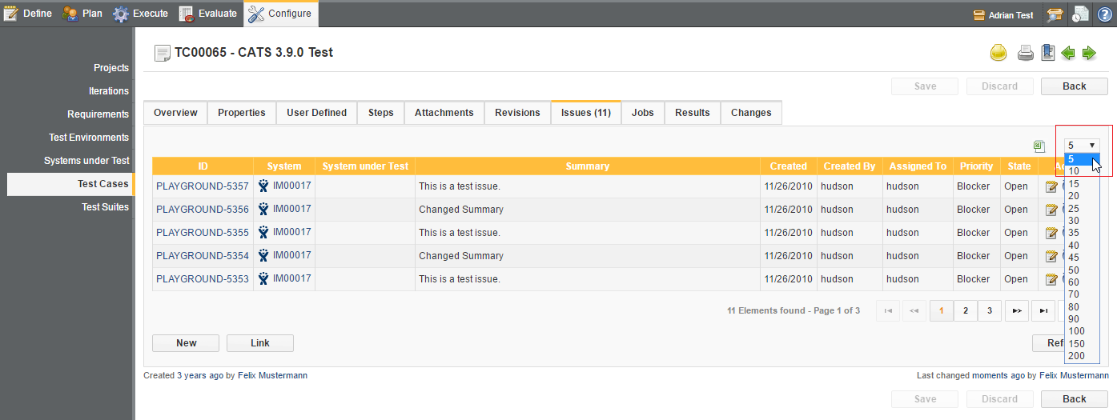Select 10 in page size dropdown list
Screen dimensions: 1117x420
pos(1074,171)
